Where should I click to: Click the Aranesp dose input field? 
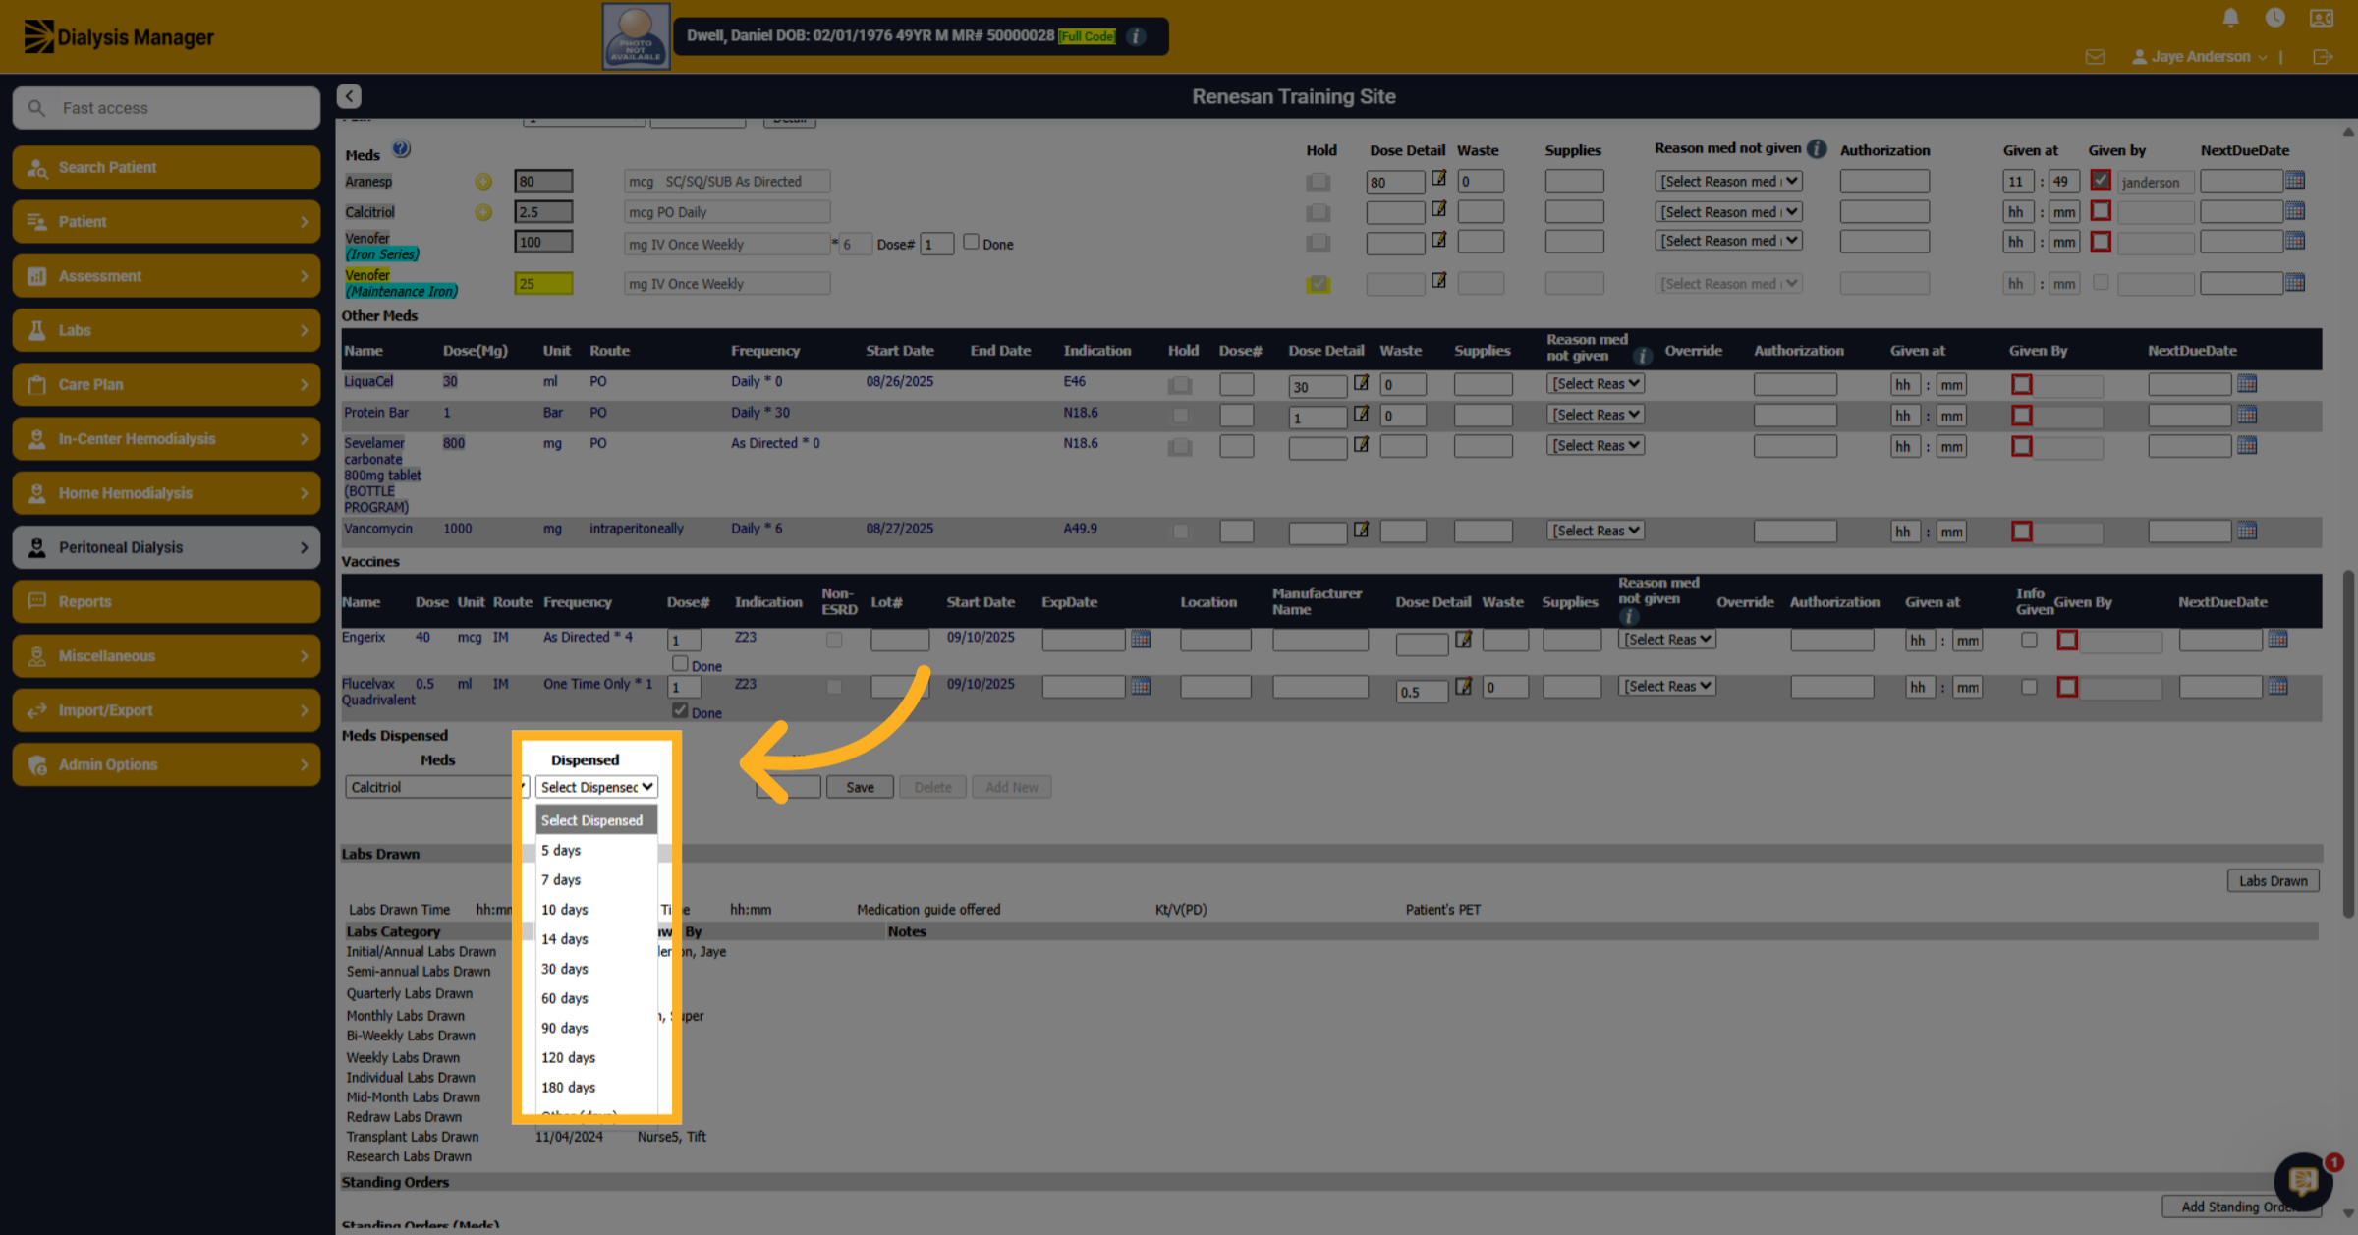pyautogui.click(x=543, y=181)
